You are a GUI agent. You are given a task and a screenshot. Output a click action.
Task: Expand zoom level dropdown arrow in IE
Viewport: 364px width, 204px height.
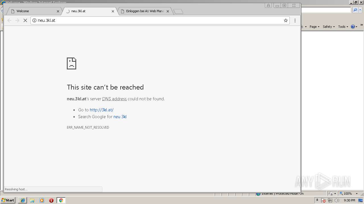pos(357,194)
